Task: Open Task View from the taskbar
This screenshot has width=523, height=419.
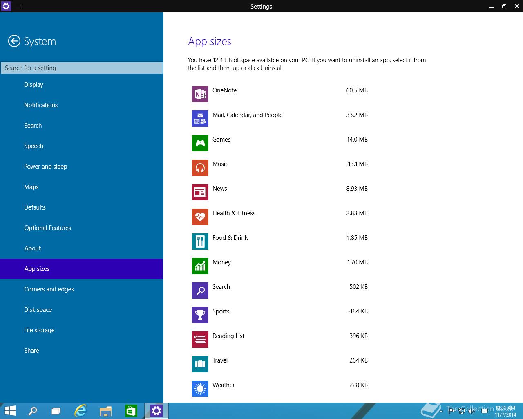Action: click(56, 411)
